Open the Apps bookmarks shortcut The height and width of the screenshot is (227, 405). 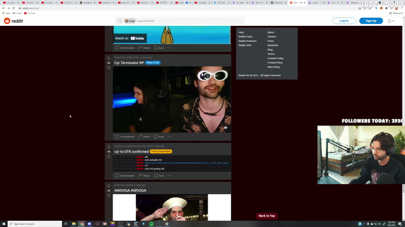(6, 13)
